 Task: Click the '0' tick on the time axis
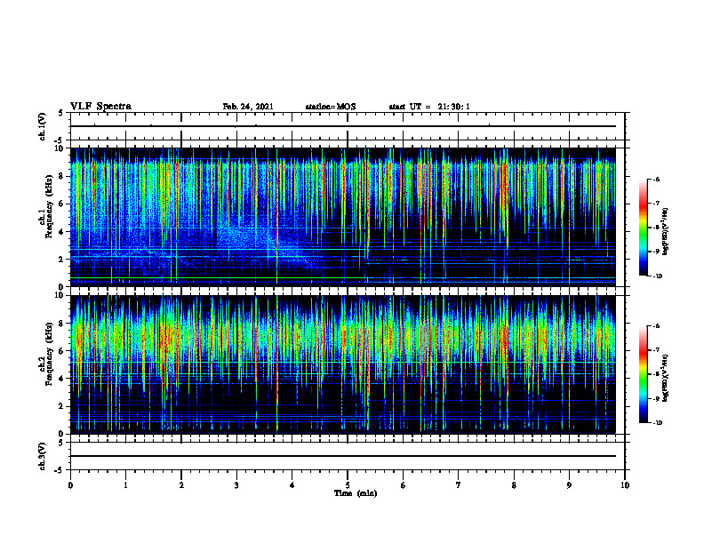click(x=70, y=485)
